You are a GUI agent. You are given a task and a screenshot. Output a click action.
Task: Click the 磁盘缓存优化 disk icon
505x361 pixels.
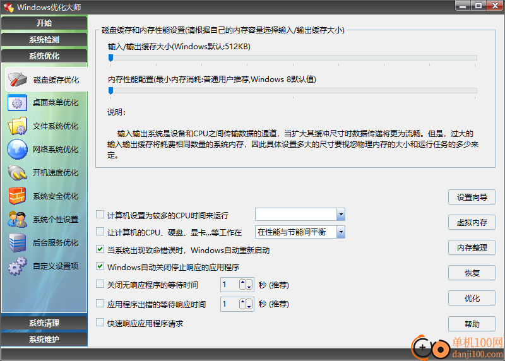(x=18, y=80)
